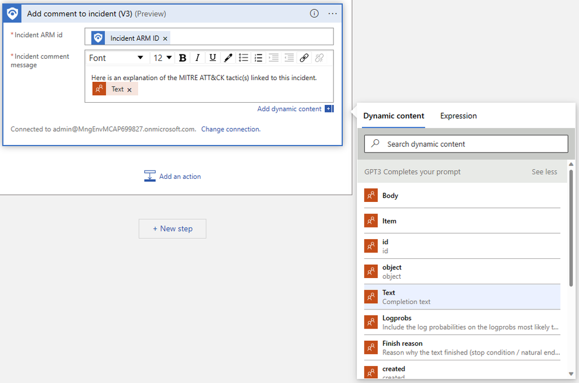Click the GPT3 Completes your prompt header

[412, 172]
